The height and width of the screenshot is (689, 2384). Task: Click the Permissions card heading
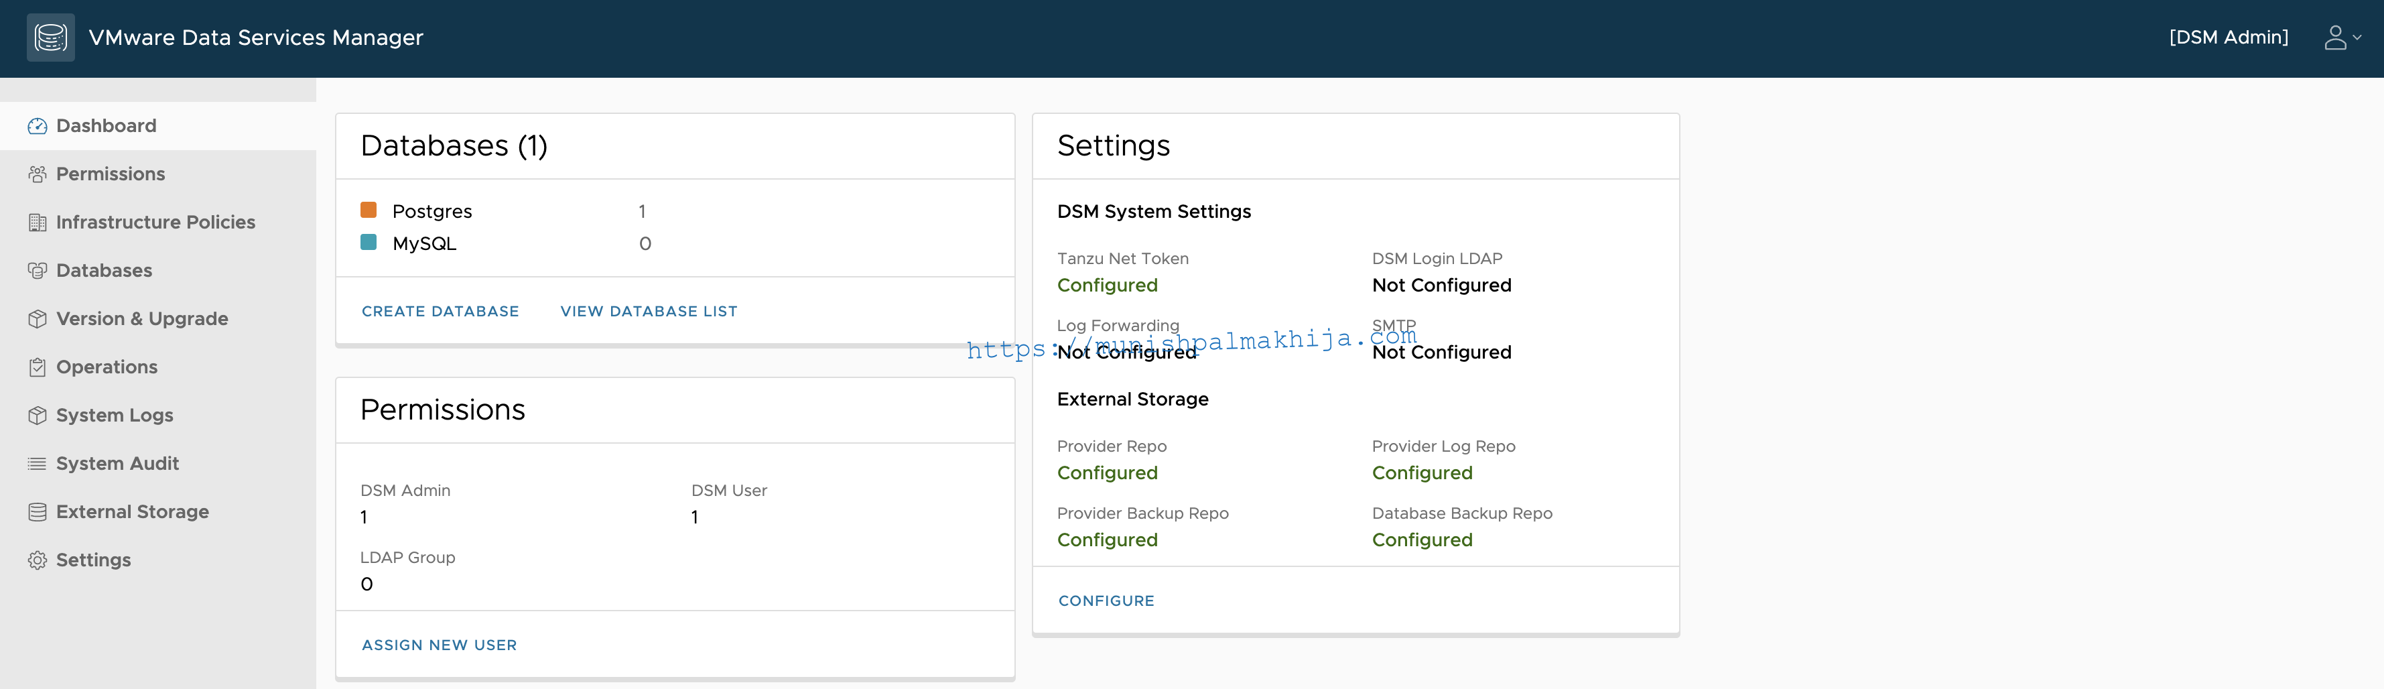click(x=442, y=410)
